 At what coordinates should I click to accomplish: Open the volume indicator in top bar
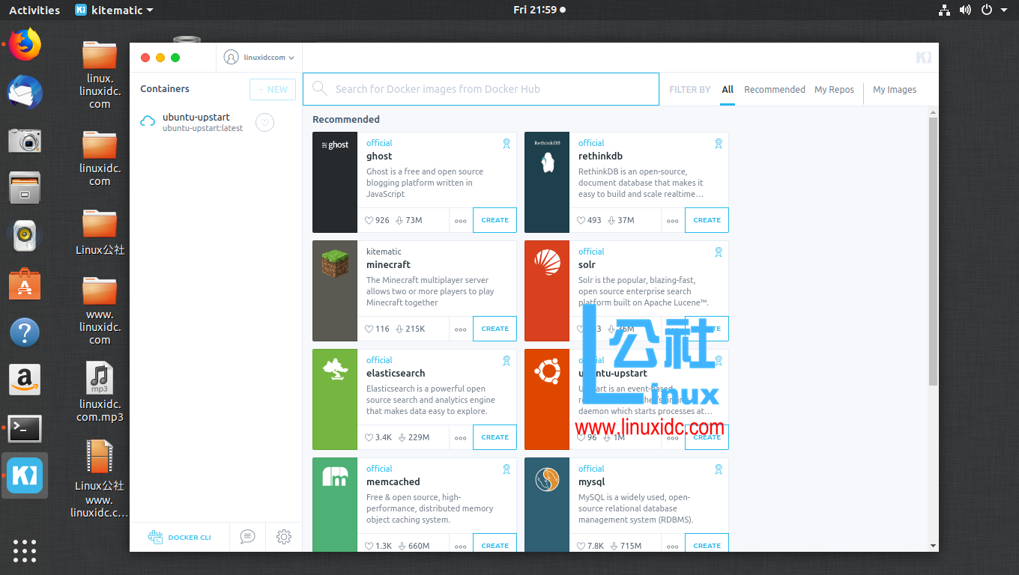pos(965,10)
